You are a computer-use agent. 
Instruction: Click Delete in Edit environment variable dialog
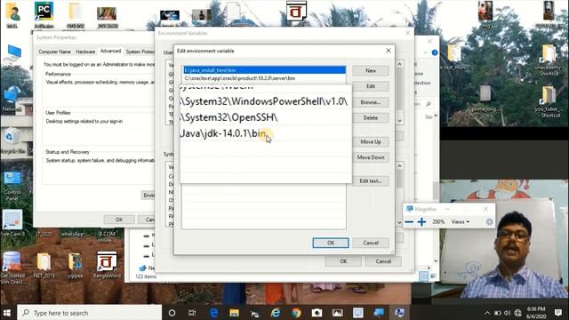point(371,118)
